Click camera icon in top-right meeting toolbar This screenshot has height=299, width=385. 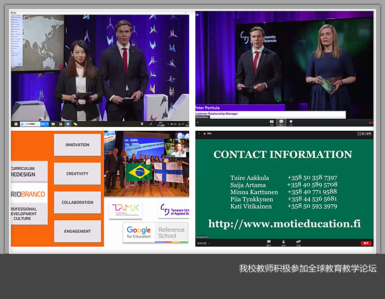coord(272,122)
